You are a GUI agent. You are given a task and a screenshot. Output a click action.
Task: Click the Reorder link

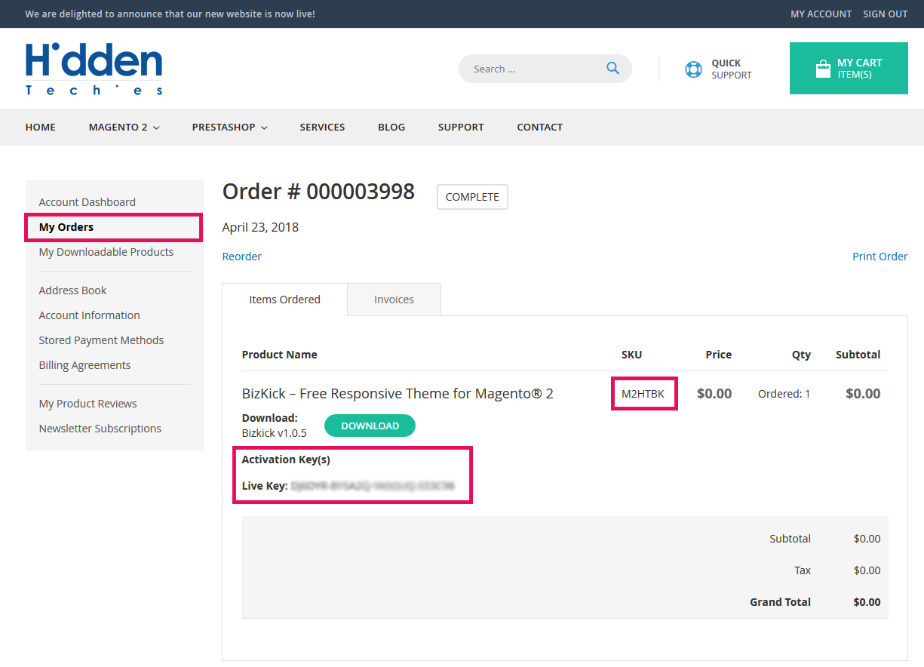241,257
